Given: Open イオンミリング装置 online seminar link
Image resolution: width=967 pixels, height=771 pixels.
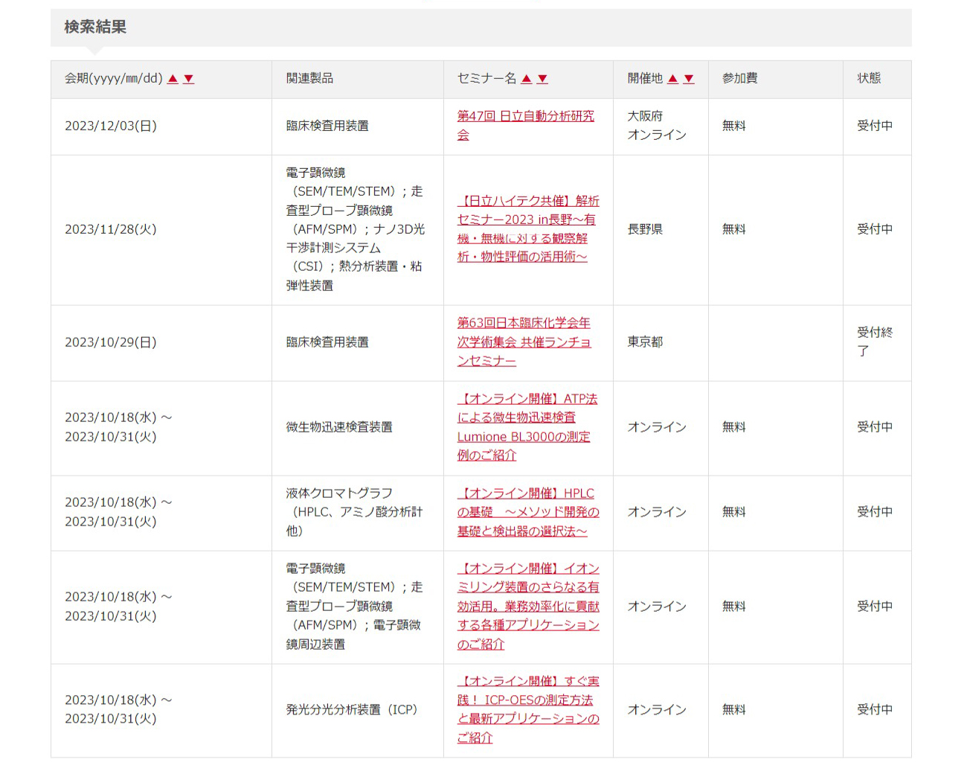Looking at the screenshot, I should click(528, 607).
